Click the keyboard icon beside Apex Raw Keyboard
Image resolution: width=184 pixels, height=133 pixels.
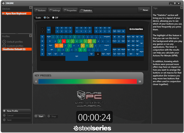pyautogui.click(x=3, y=14)
